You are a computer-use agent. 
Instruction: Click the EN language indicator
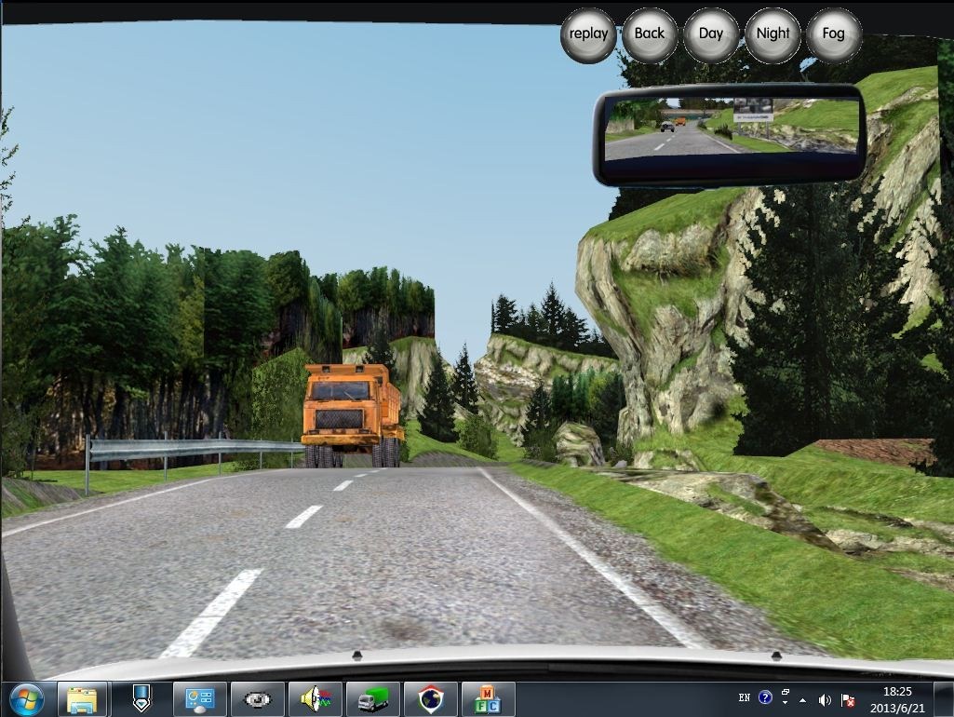(x=744, y=697)
